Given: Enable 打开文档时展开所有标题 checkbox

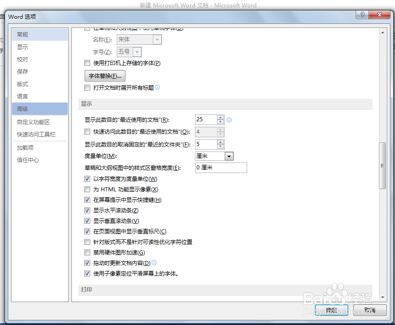Looking at the screenshot, I should (x=87, y=88).
